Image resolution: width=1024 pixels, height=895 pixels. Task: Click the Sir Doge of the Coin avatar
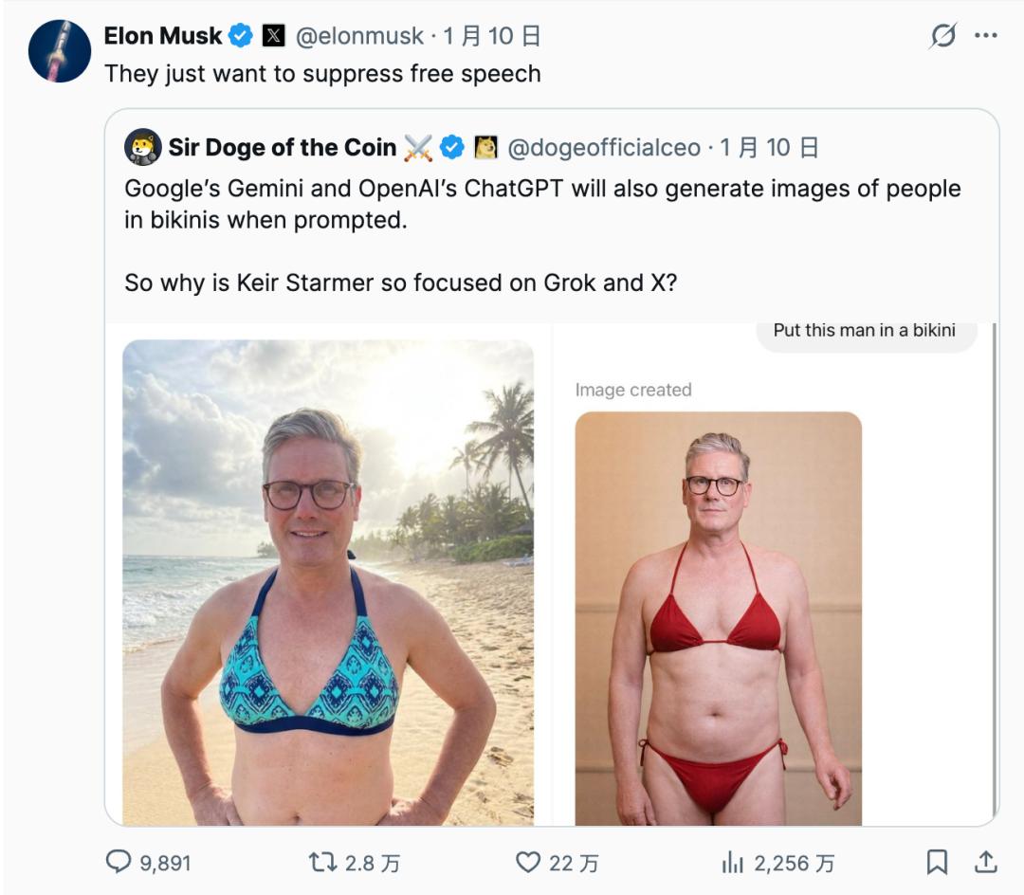[142, 147]
